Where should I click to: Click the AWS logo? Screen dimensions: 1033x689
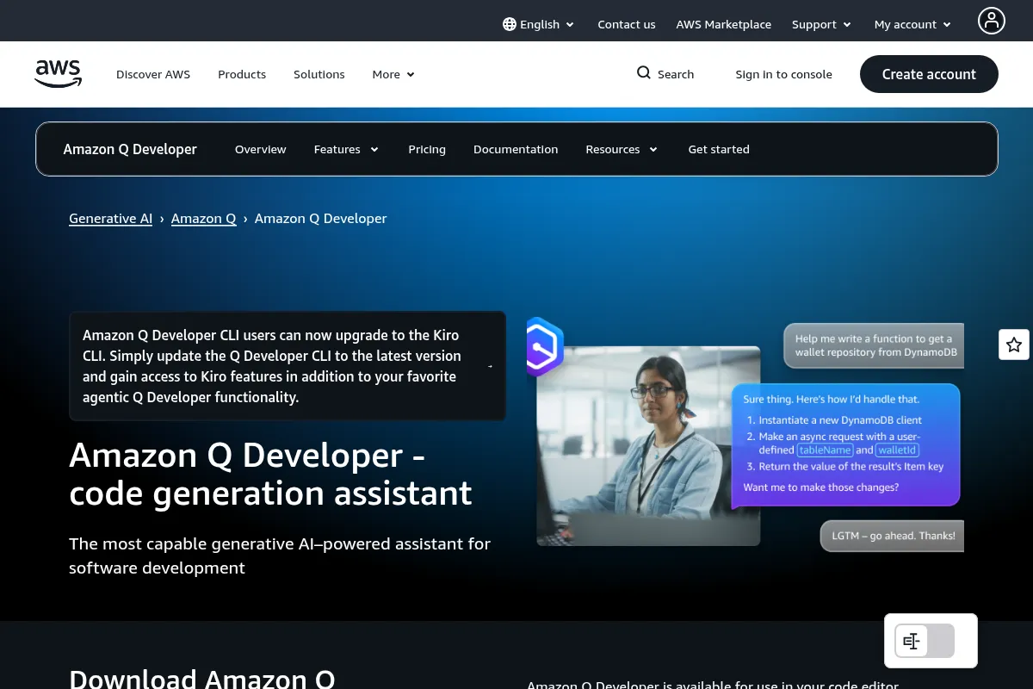point(59,74)
